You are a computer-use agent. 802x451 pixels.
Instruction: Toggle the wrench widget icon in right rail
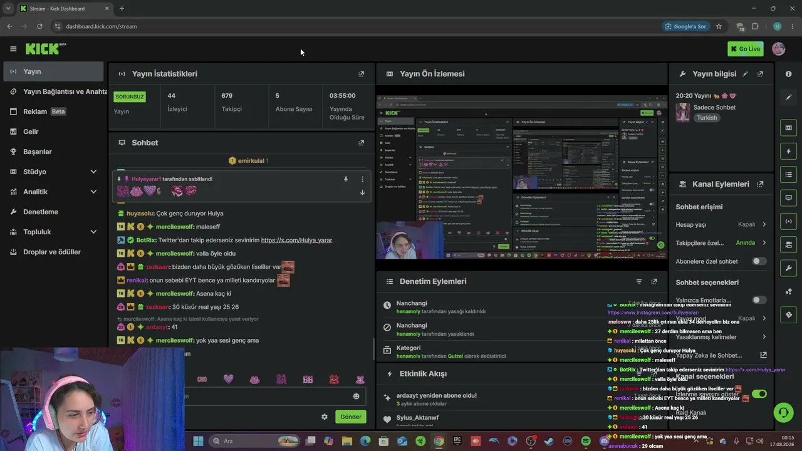click(x=788, y=268)
